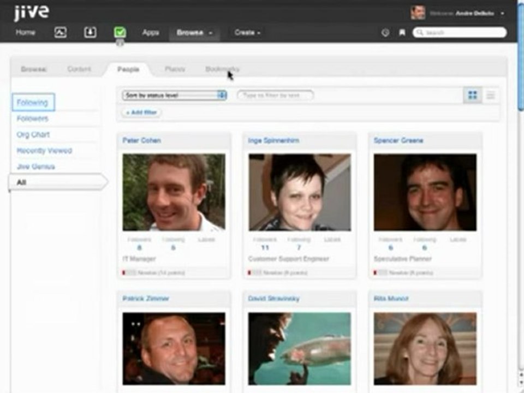
Task: Click the Jive logo
Action: pyautogui.click(x=32, y=13)
